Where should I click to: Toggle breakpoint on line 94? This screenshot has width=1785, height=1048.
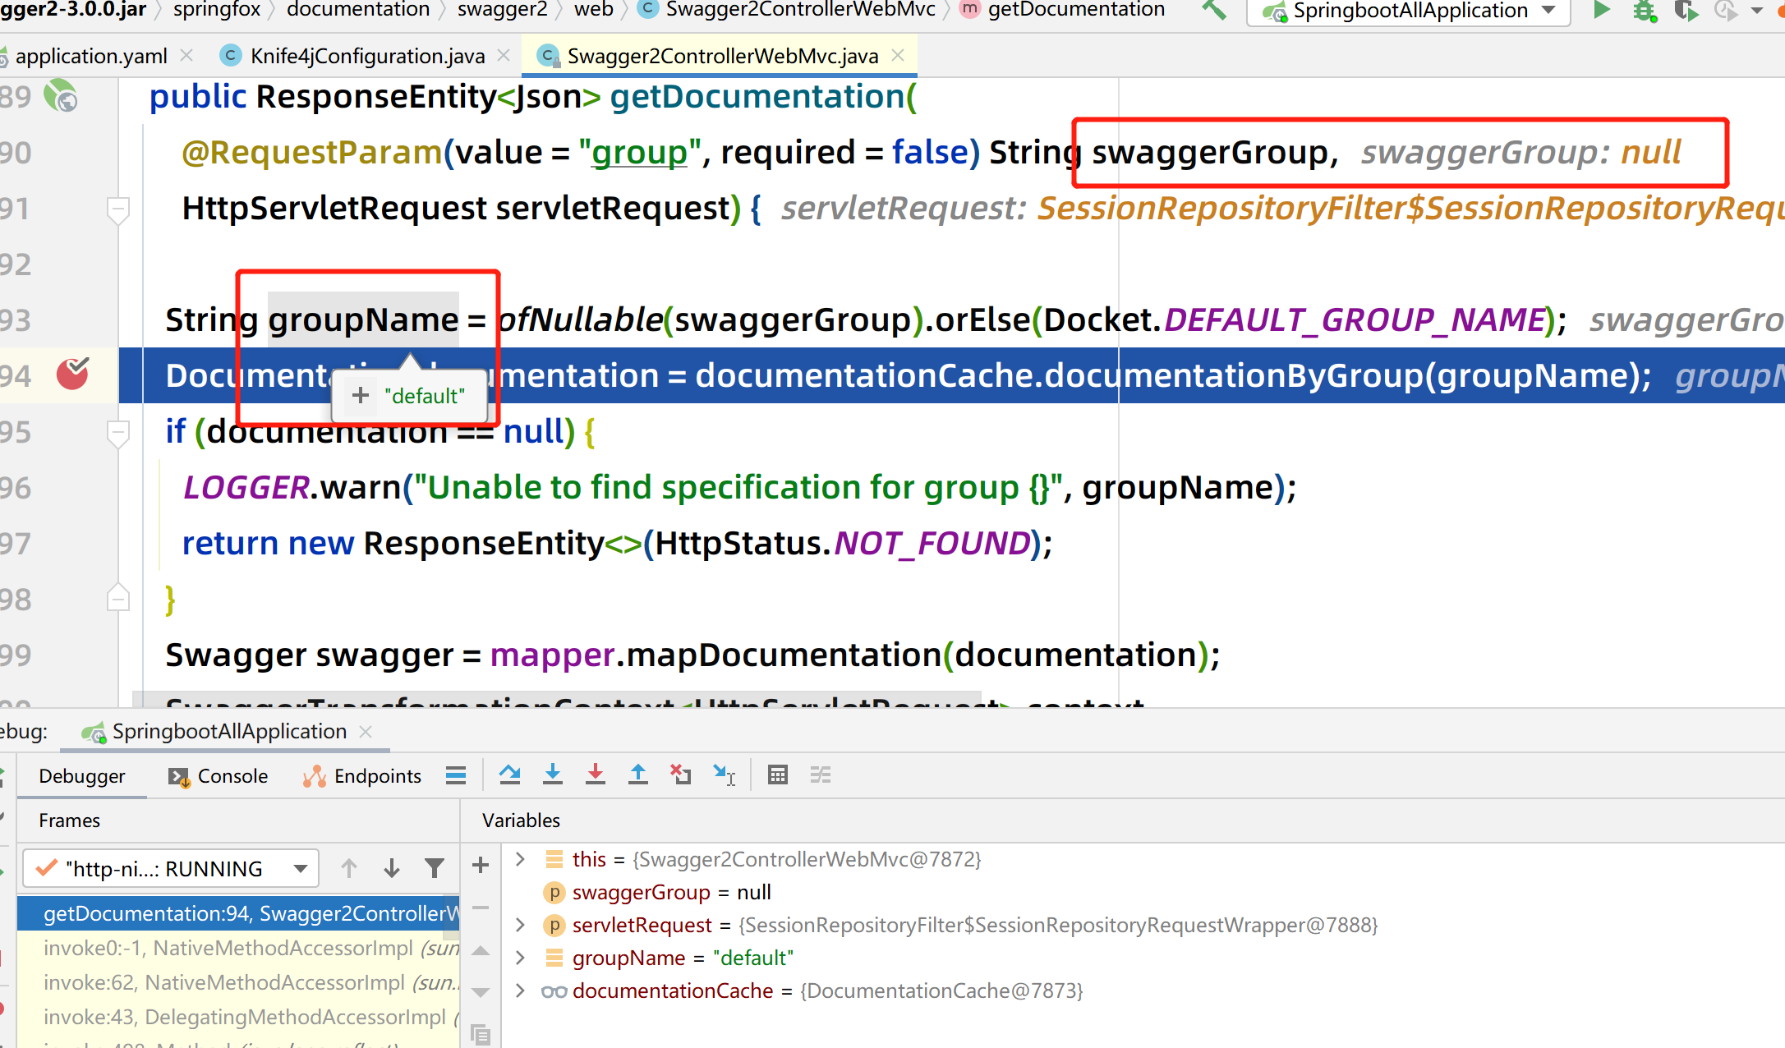(x=72, y=375)
